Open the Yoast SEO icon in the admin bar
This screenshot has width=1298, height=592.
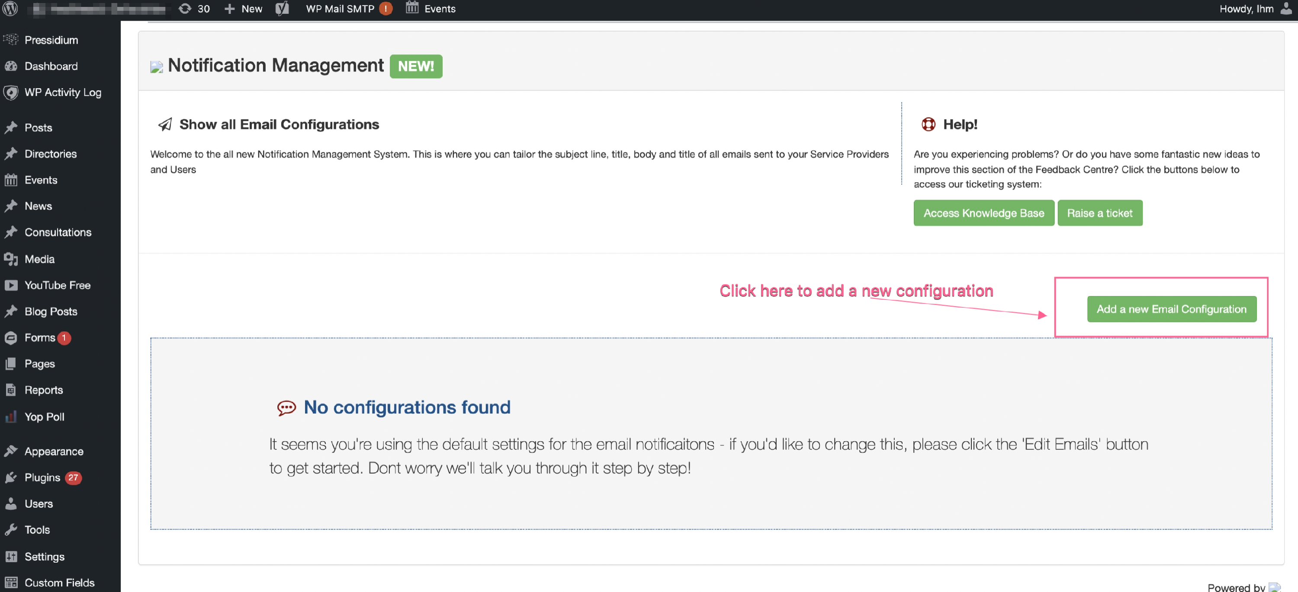point(282,9)
